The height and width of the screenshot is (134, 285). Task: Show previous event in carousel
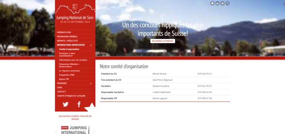tap(56, 132)
